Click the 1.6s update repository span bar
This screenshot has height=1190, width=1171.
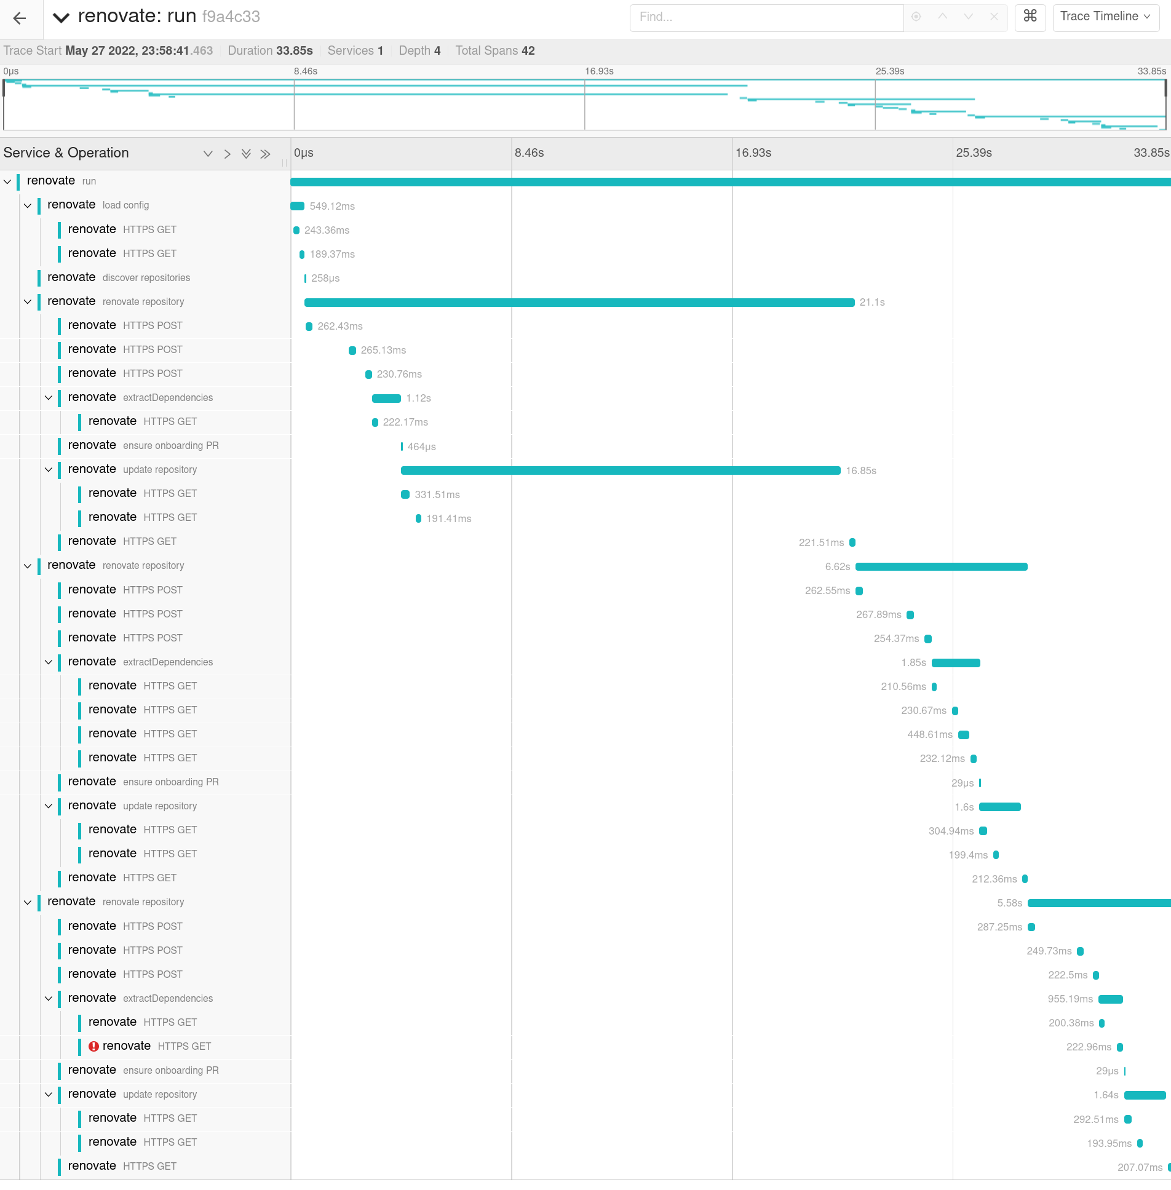1000,807
